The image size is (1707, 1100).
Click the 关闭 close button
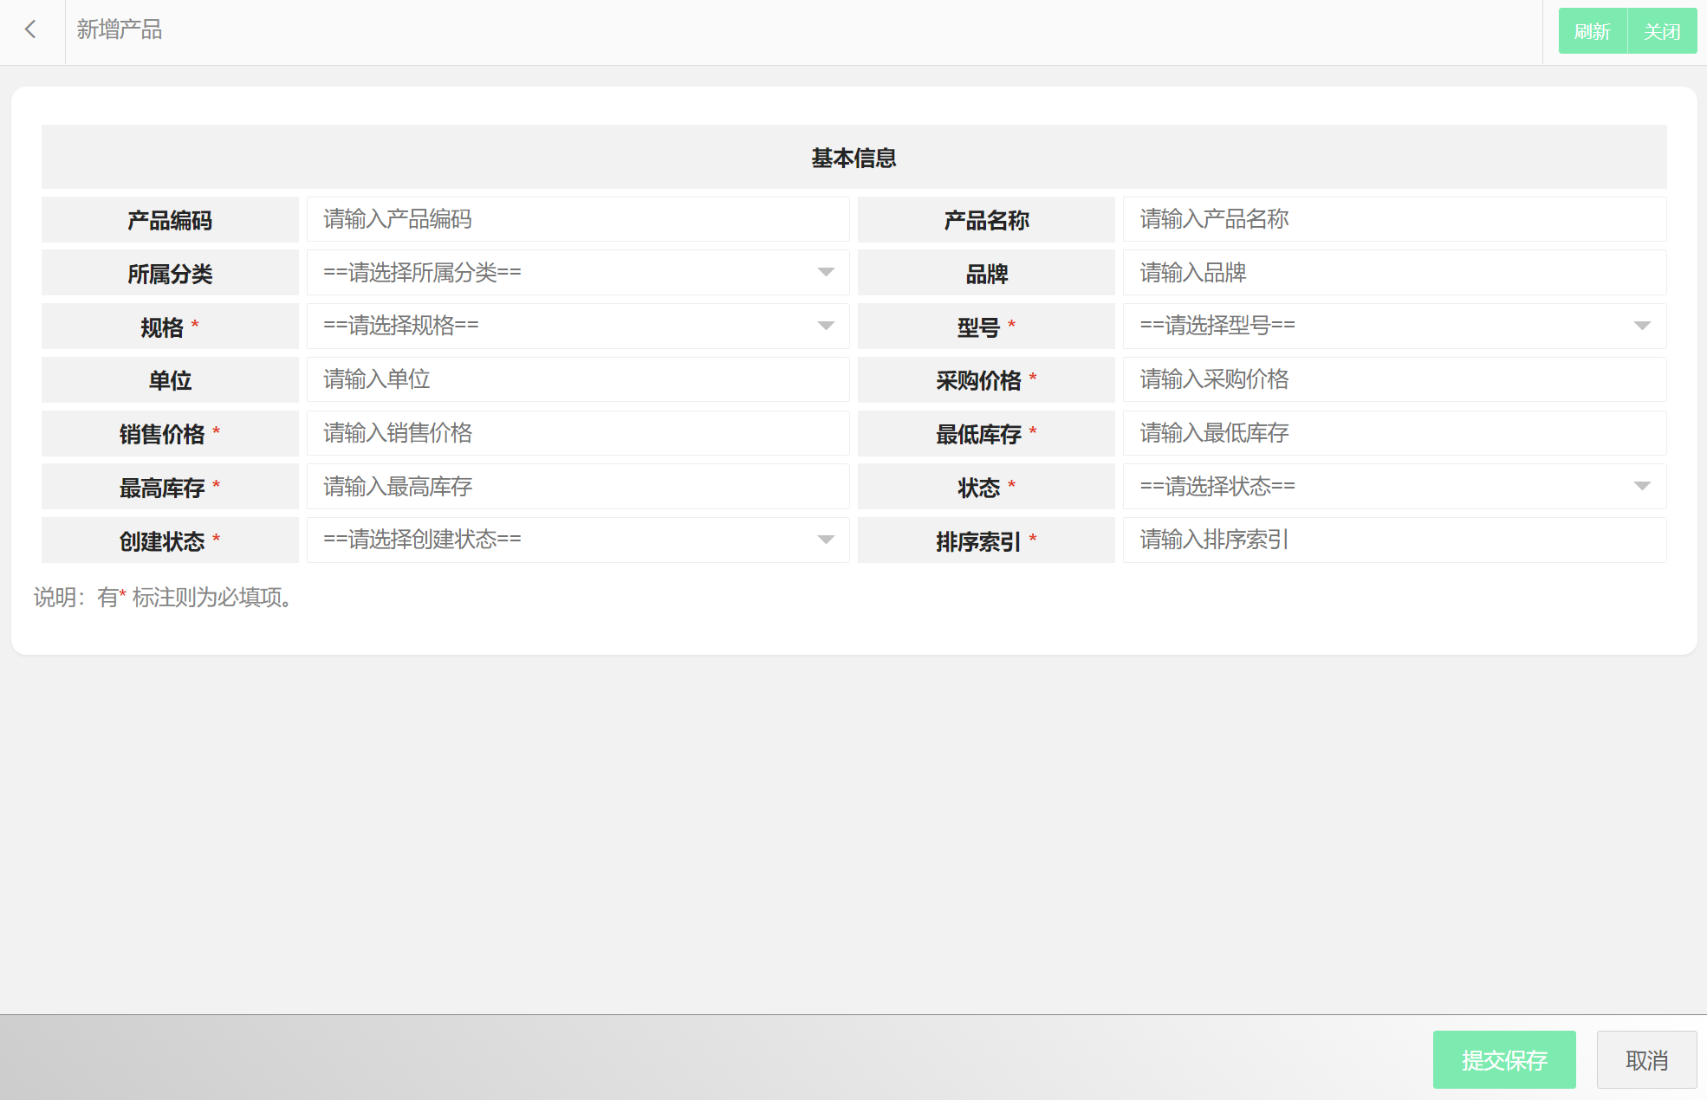1661,32
